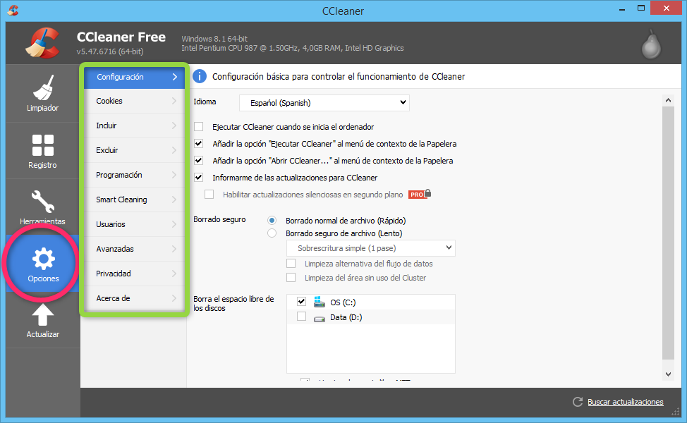Viewport: 687px width, 423px height.
Task: Click the Data (D:) drive icon
Action: 320,319
